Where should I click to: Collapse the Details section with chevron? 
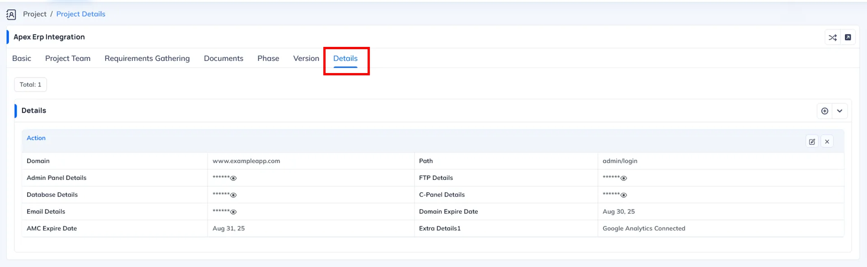click(x=839, y=111)
